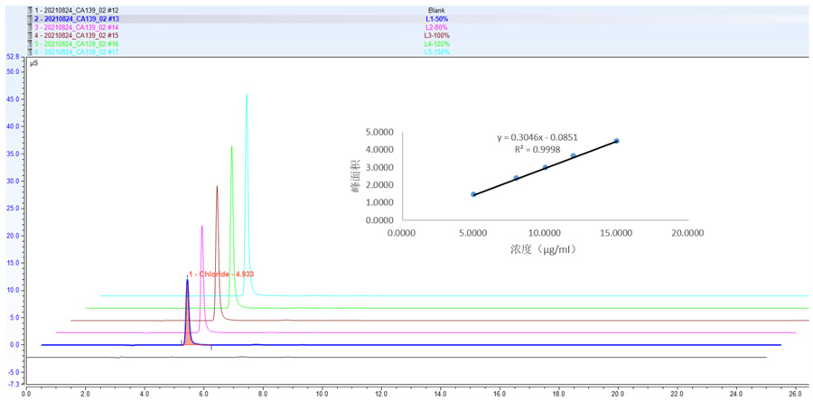Click the regression equation y = 0.3046x - 0.0851
The image size is (813, 401).
[537, 137]
